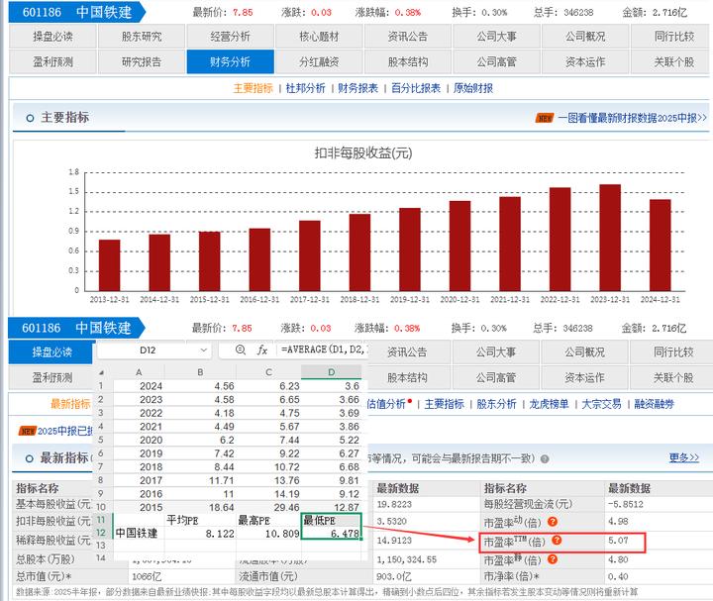Open 一图看懂最新财报数据2025中报 link
This screenshot has height=601, width=713.
(x=632, y=118)
